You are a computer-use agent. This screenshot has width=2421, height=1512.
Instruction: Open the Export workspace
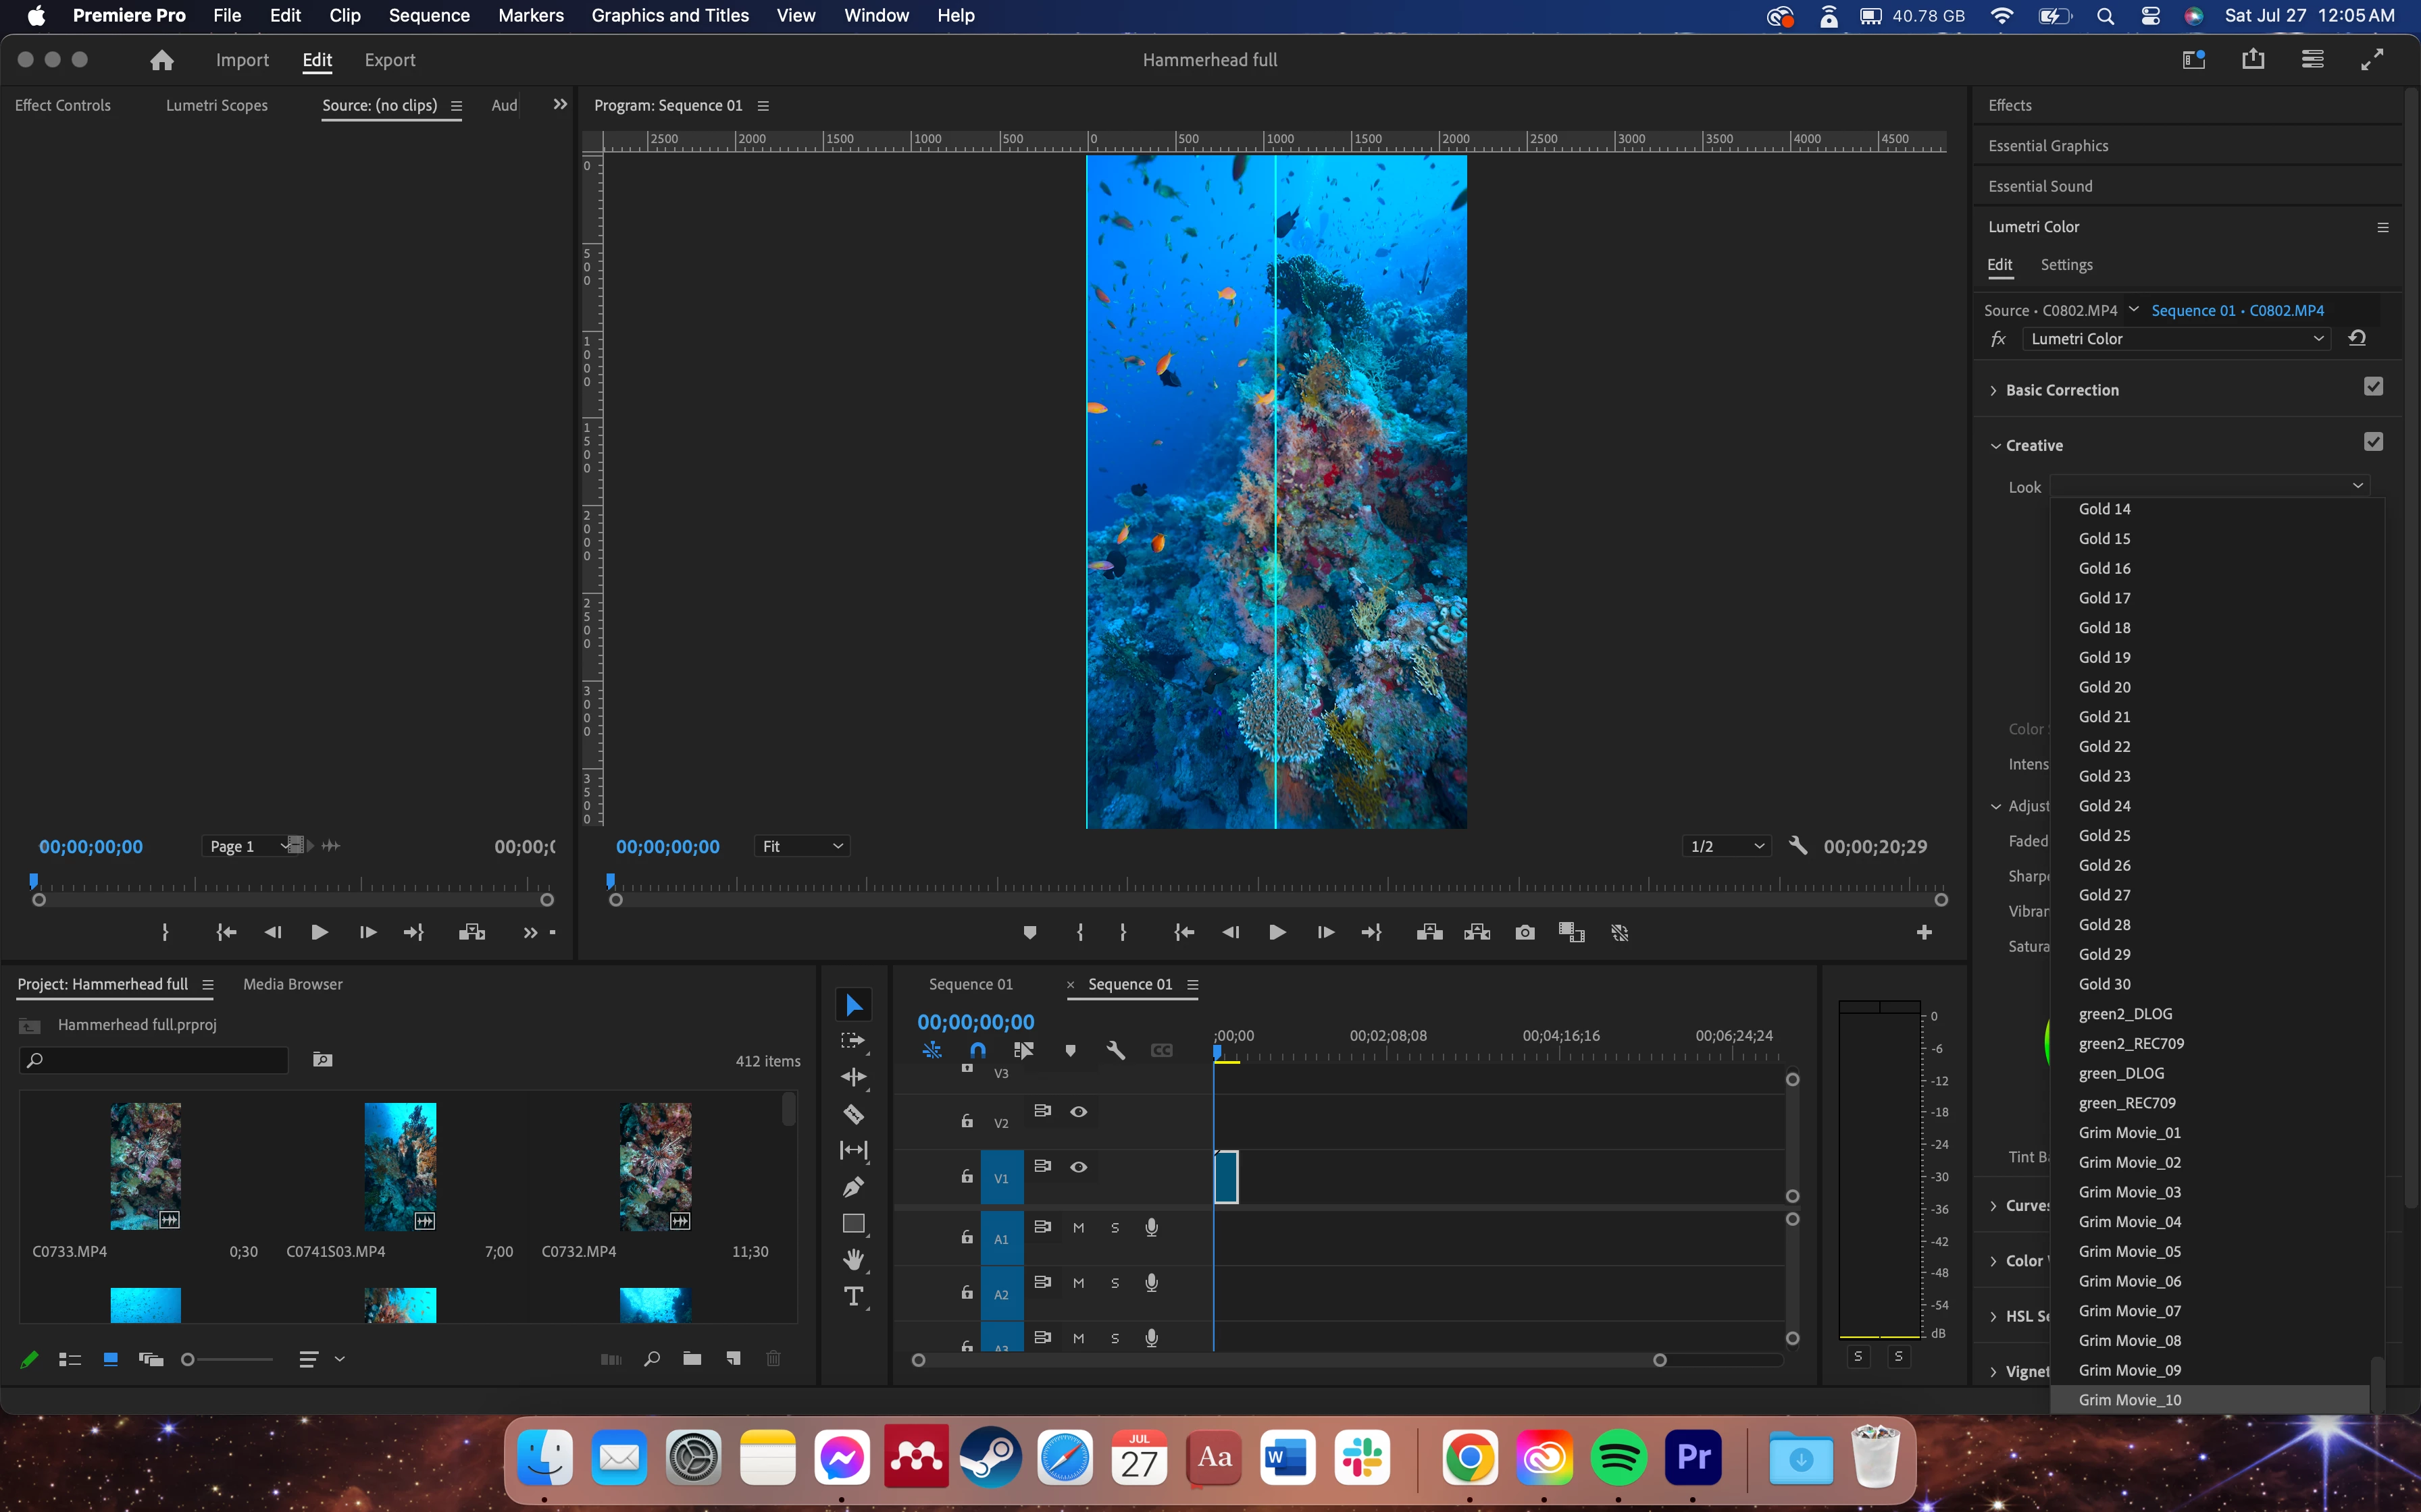[x=389, y=60]
